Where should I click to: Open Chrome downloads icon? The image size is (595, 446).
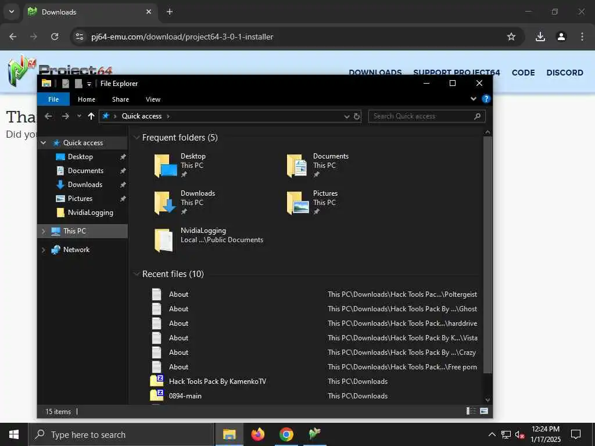[540, 37]
